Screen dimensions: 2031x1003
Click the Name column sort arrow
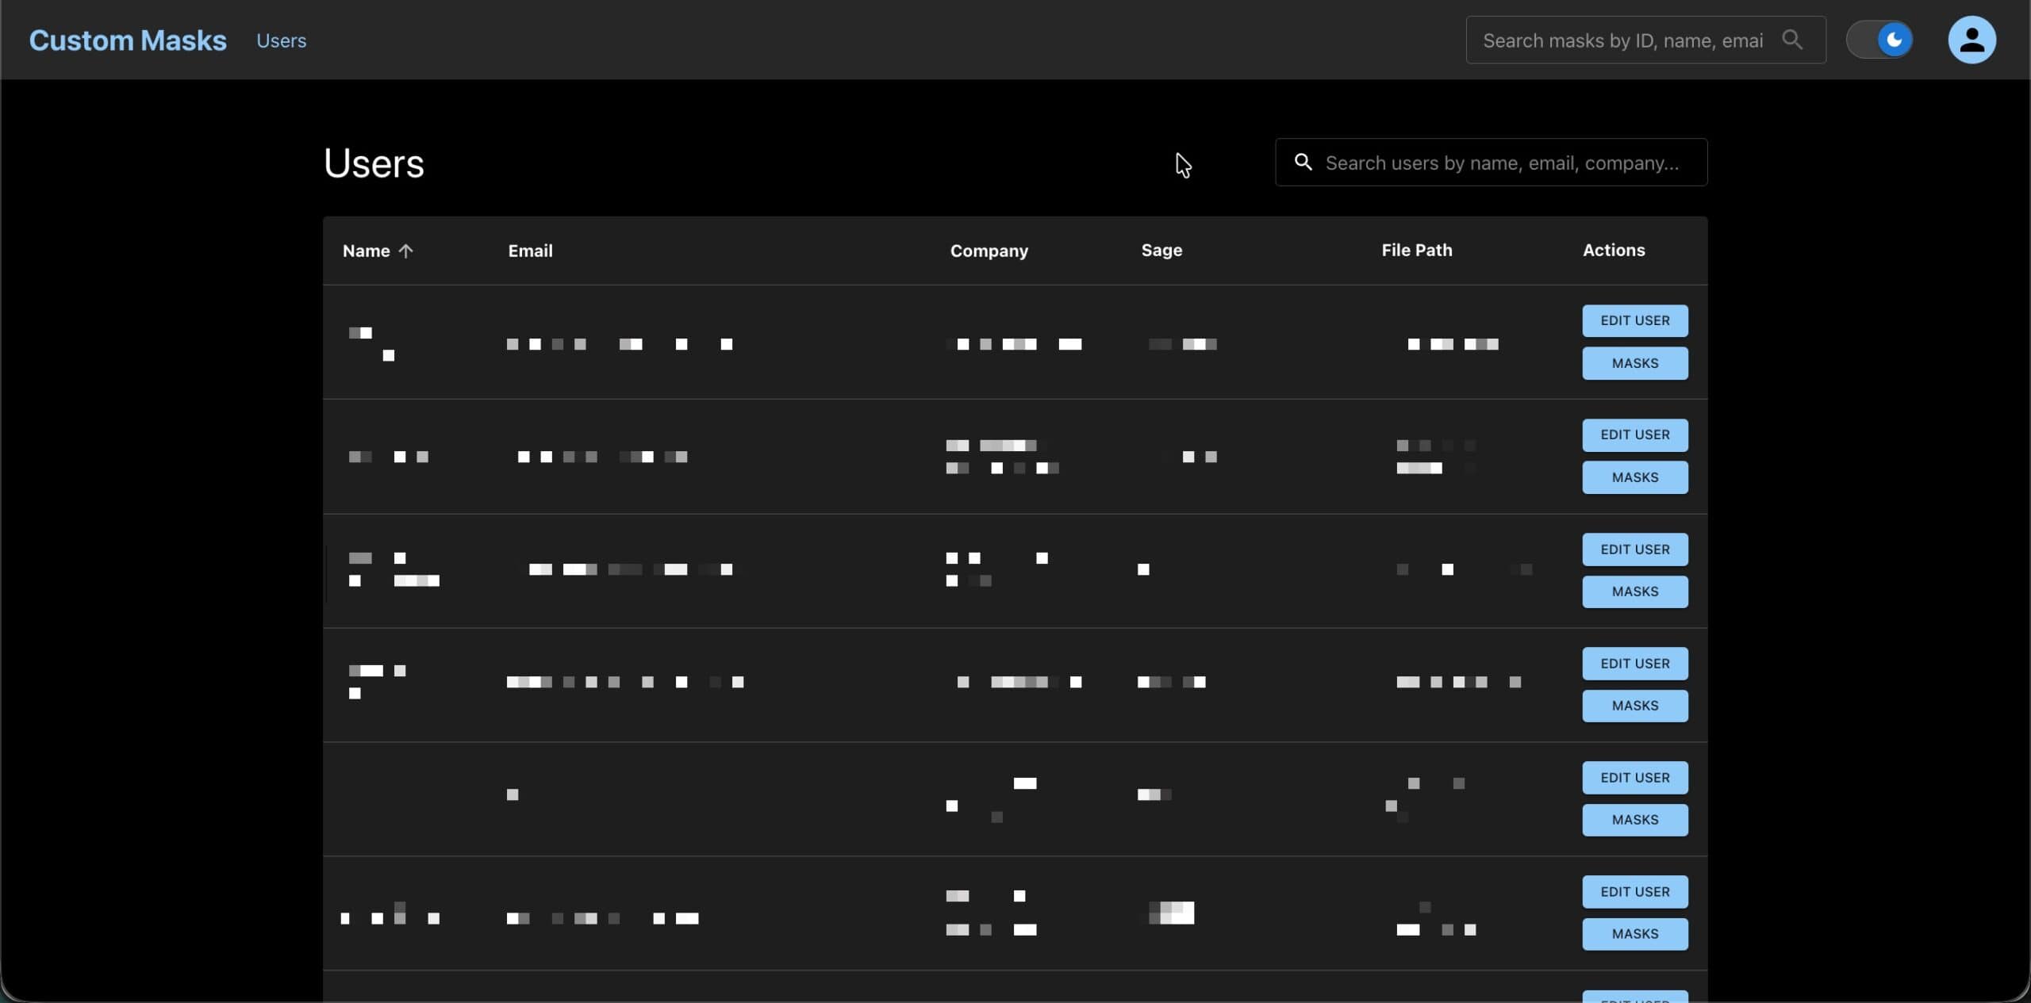[406, 251]
